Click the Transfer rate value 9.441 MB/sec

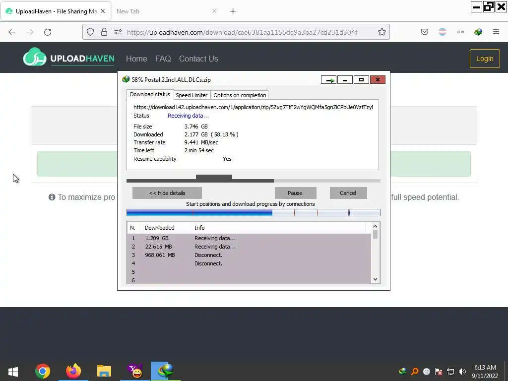pos(201,142)
